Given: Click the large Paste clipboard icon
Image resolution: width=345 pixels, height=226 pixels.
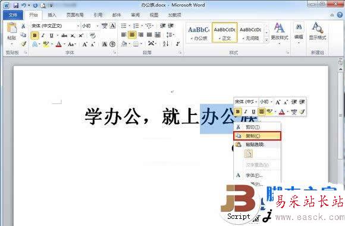Looking at the screenshot, I should pyautogui.click(x=12, y=28).
